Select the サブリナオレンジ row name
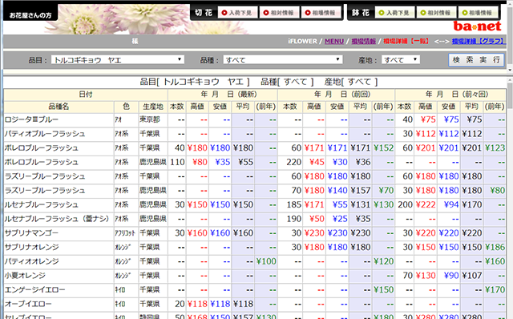This screenshot has height=319, width=513. [32, 247]
